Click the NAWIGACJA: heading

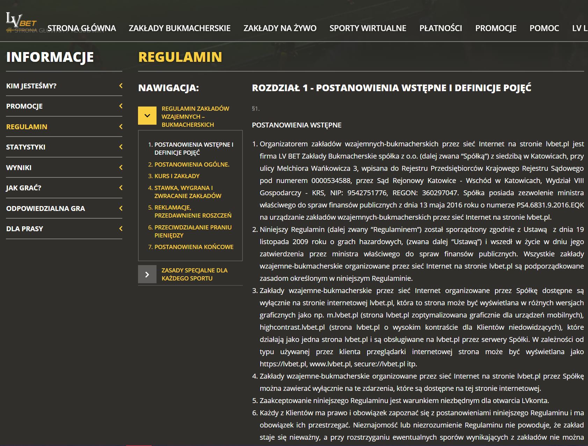coord(169,88)
